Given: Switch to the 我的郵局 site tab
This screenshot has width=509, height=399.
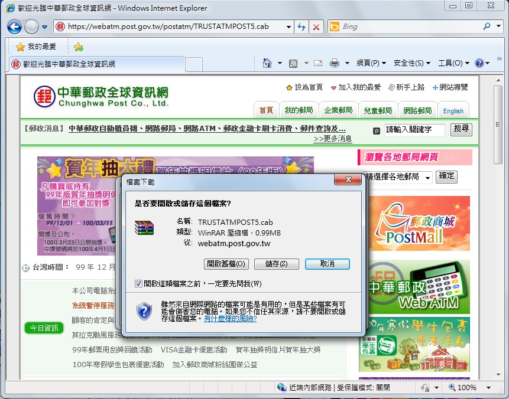Looking at the screenshot, I should pyautogui.click(x=299, y=110).
